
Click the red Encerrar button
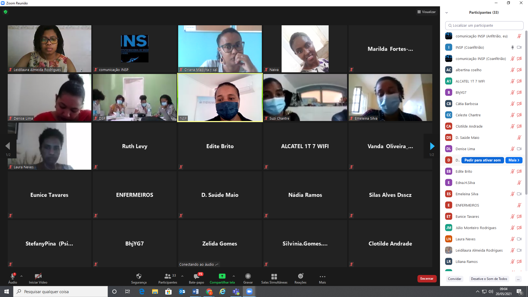click(427, 279)
